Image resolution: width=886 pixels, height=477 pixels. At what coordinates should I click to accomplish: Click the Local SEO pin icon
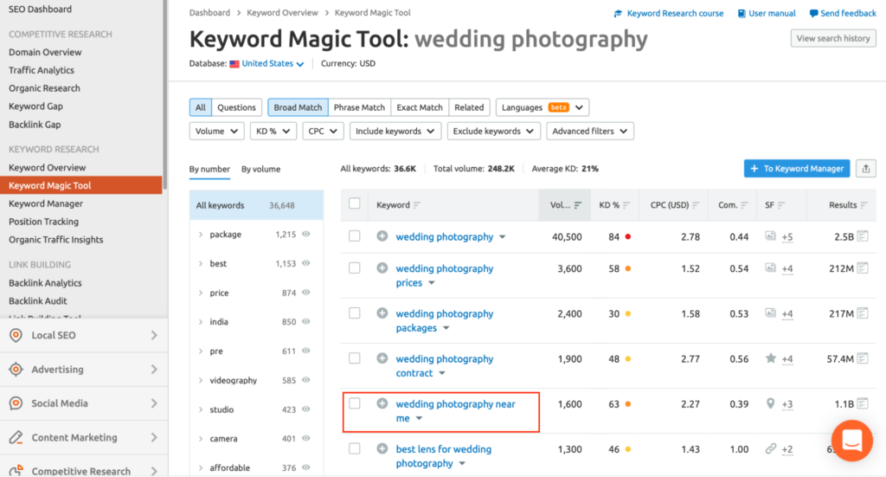click(x=16, y=335)
